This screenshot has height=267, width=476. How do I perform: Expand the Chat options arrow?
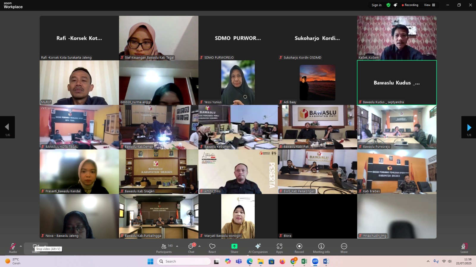tap(199, 246)
